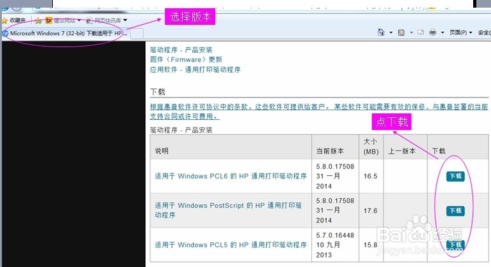Screen dimensions: 491x267
Task: Click the Home page icon
Action: [381, 32]
